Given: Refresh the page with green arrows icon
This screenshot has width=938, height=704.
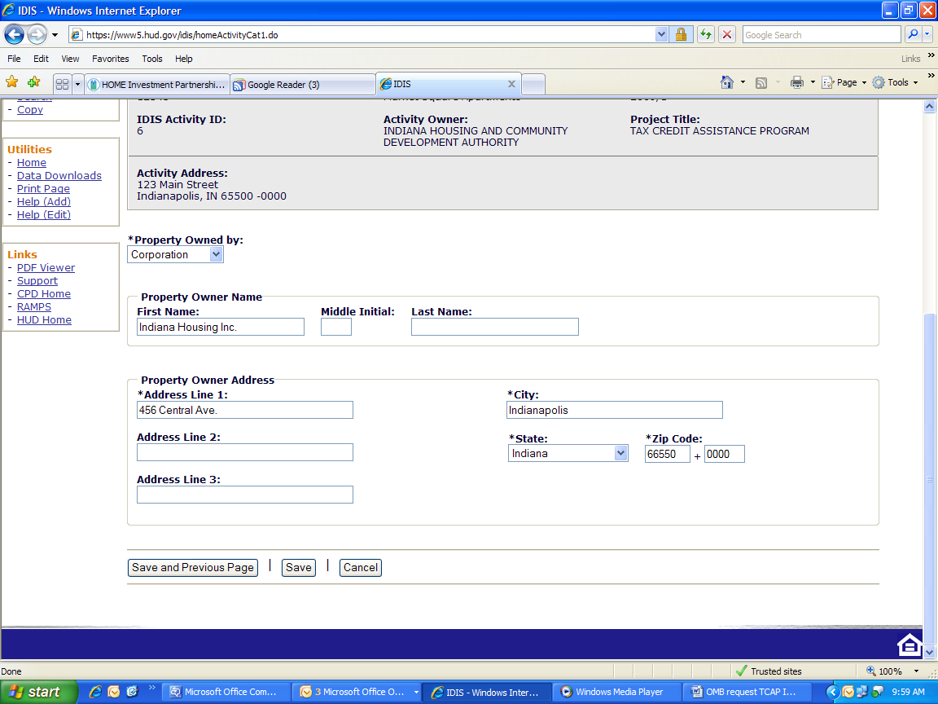Looking at the screenshot, I should pos(706,35).
